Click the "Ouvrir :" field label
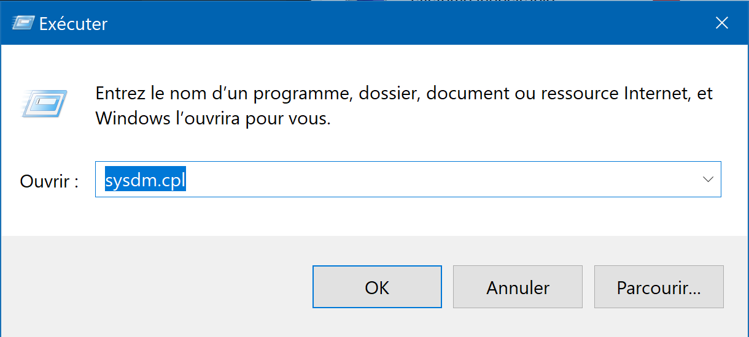Image resolution: width=749 pixels, height=337 pixels. [49, 181]
